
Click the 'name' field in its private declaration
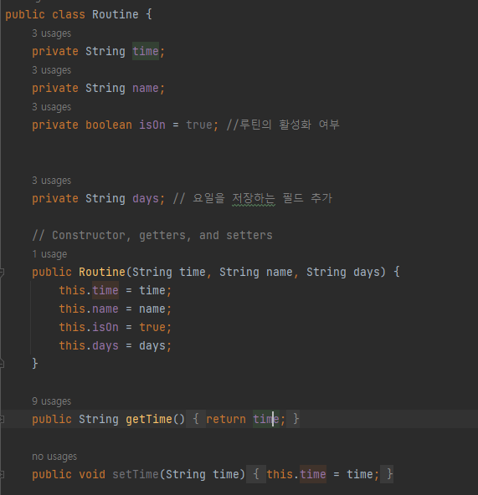pos(146,88)
